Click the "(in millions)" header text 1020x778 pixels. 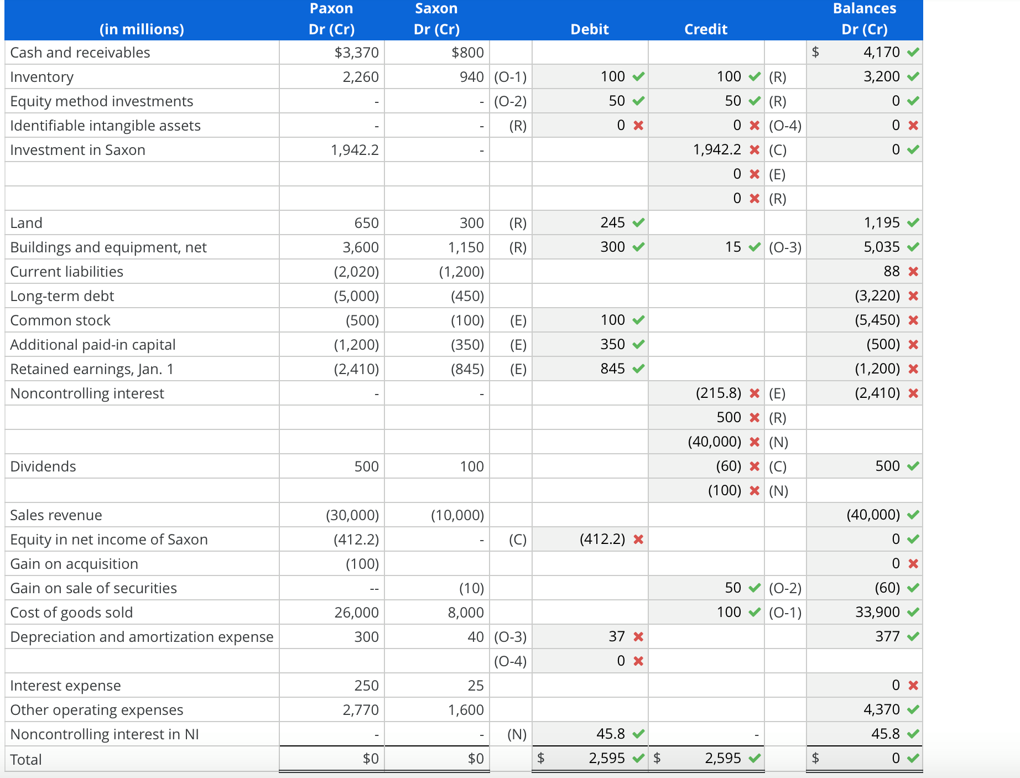coord(142,29)
